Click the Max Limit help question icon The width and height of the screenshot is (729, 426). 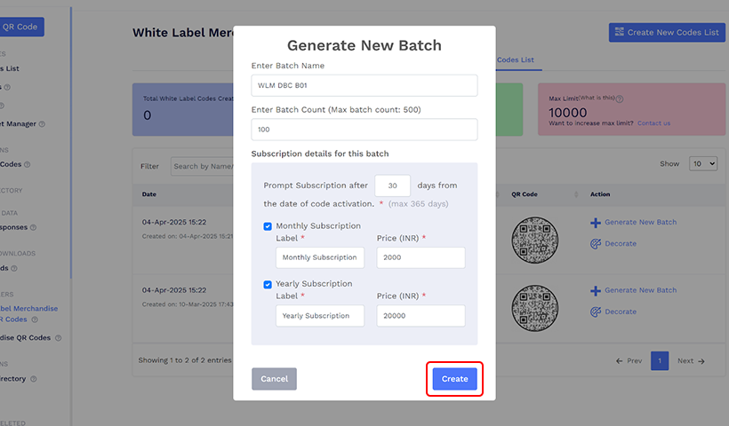pos(620,99)
